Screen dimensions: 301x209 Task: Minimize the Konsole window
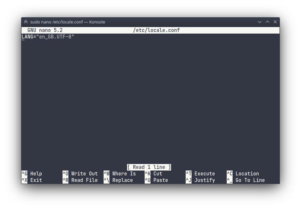click(x=260, y=22)
